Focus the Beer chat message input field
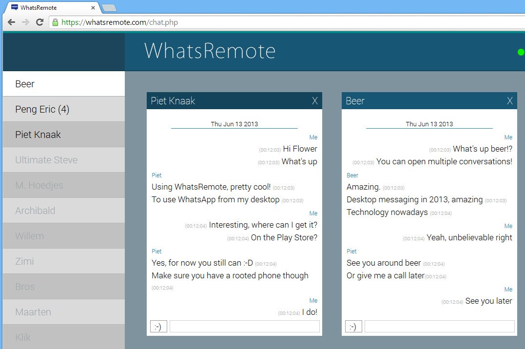Screen dimensions: 525x349 (439, 326)
